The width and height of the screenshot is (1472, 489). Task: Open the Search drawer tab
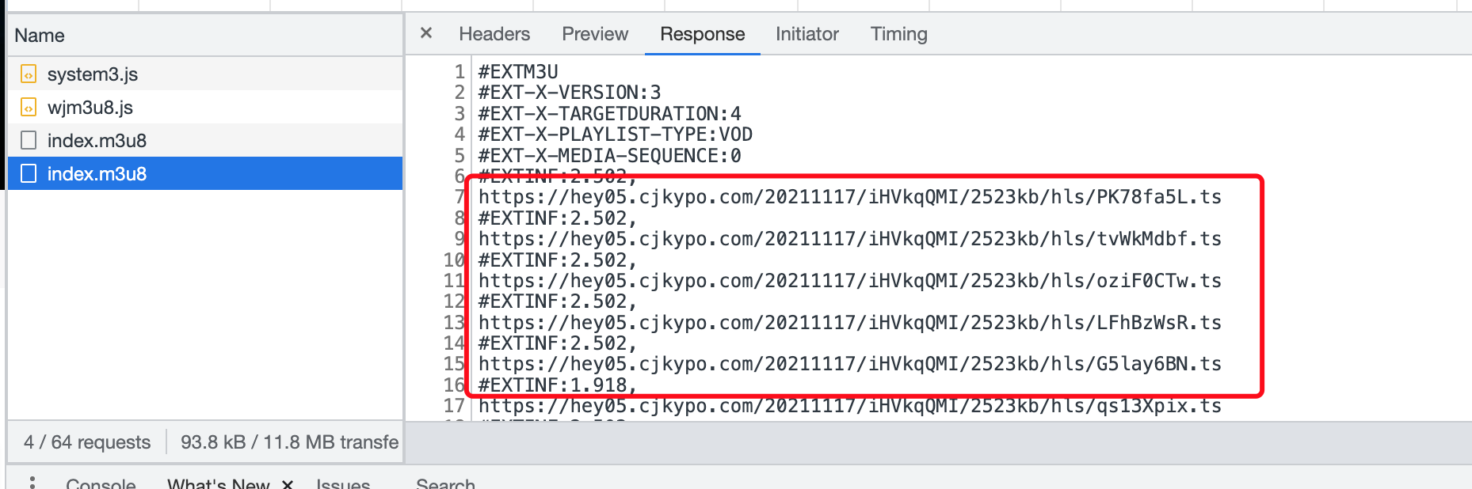445,483
